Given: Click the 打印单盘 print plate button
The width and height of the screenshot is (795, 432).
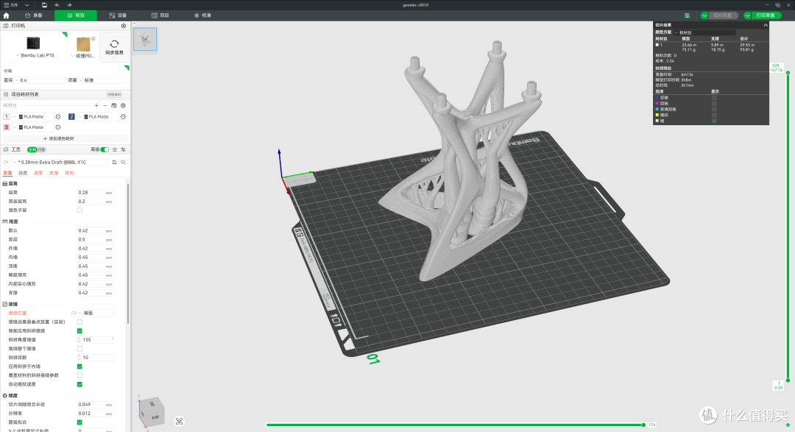Looking at the screenshot, I should [x=766, y=15].
